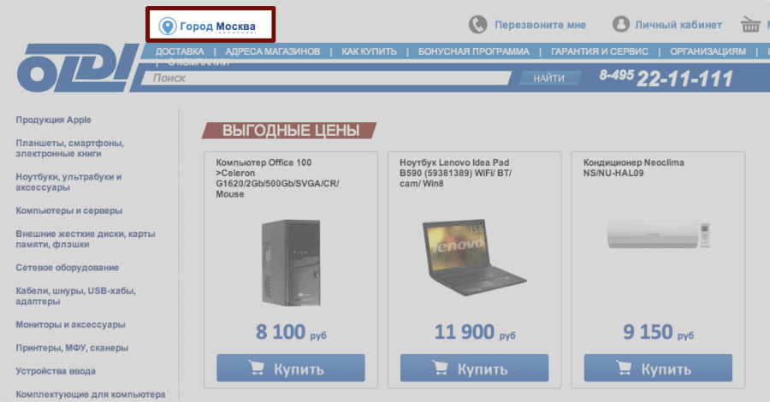Open Внешние жесткие диски category
This screenshot has height=402, width=770.
point(86,239)
